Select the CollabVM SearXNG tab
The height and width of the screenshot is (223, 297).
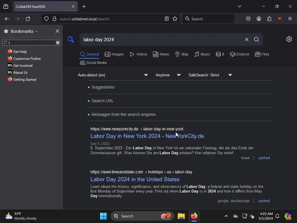tap(46, 6)
